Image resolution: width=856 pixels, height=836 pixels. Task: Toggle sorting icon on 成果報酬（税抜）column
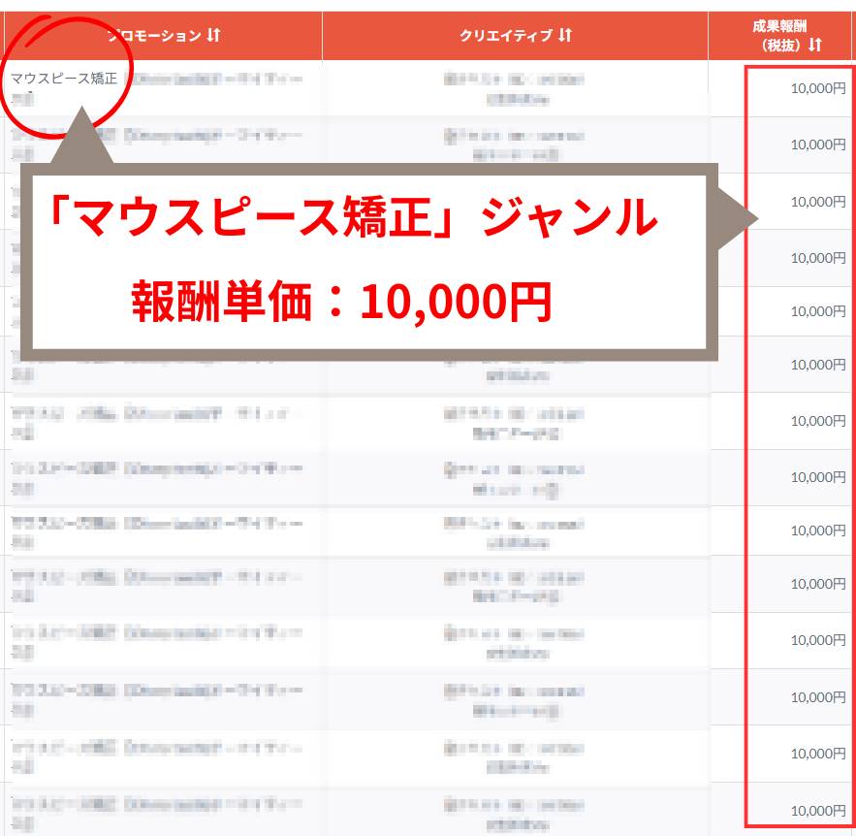815,45
